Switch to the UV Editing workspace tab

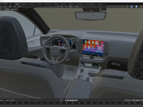click(39, 4)
